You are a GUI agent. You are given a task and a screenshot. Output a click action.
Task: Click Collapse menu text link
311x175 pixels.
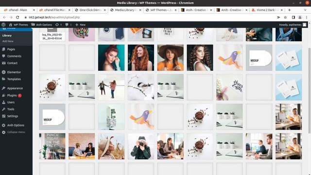(16, 132)
